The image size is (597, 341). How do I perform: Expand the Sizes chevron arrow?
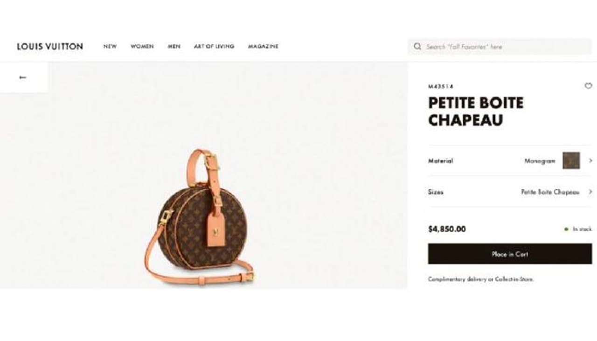pyautogui.click(x=590, y=192)
